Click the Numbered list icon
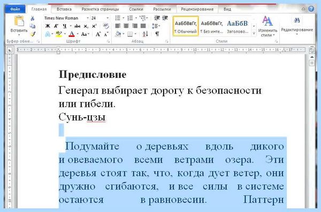The image size is (321, 212). [130, 18]
